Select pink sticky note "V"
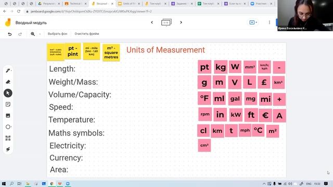This screenshot has width=333, height=187. coord(235,82)
